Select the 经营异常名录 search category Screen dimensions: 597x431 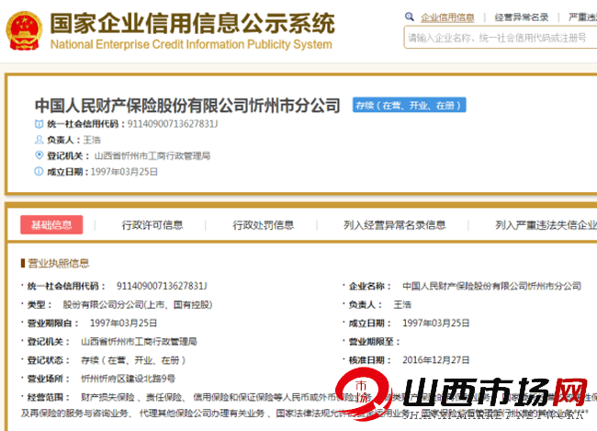(522, 17)
